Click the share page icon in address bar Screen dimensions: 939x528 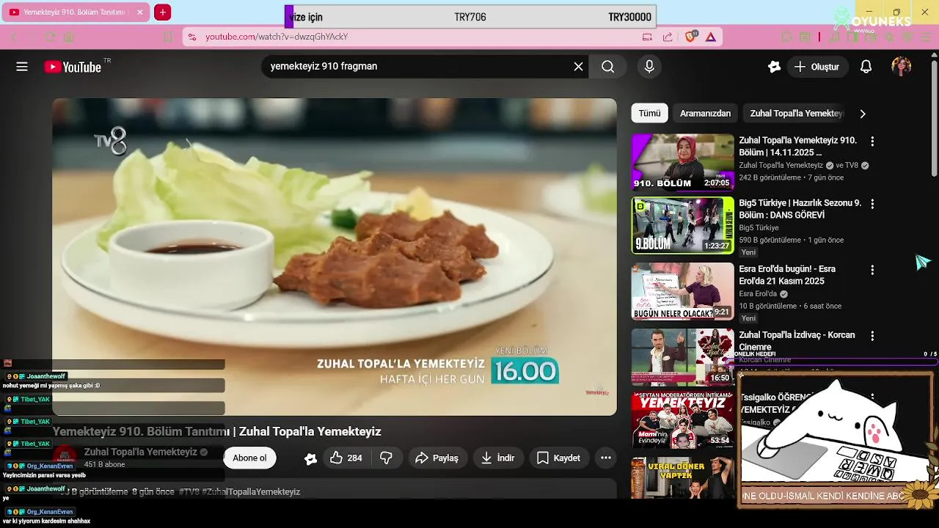[668, 37]
